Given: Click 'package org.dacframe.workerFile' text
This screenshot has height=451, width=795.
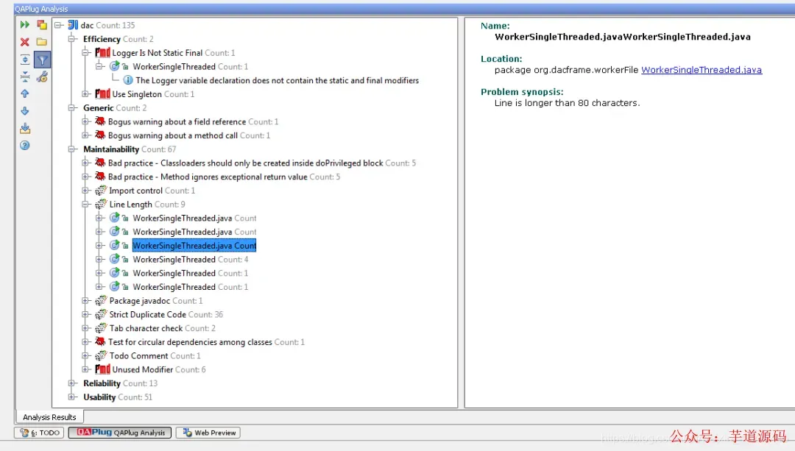Looking at the screenshot, I should pyautogui.click(x=566, y=70).
